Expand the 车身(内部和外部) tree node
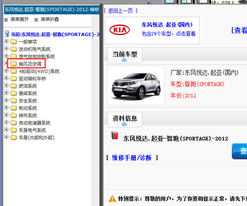247x206 pixels. pos(6,137)
